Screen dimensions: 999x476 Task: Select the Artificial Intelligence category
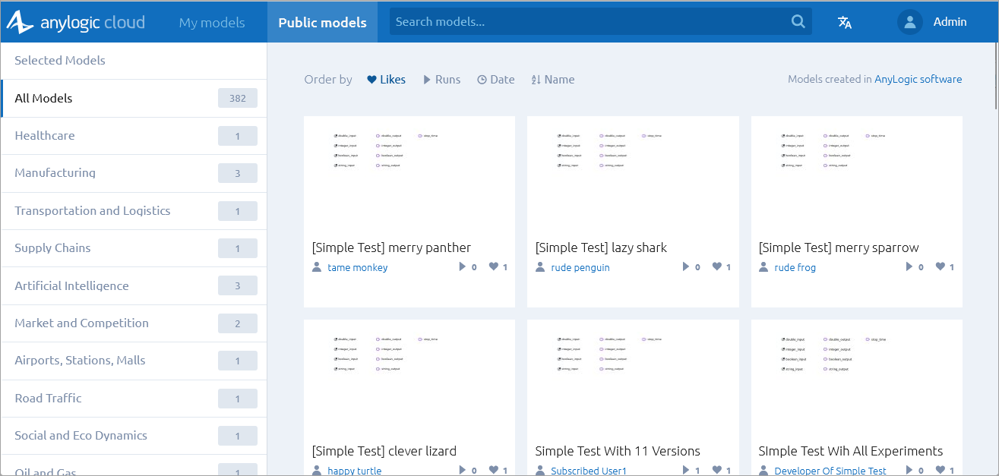coord(134,286)
